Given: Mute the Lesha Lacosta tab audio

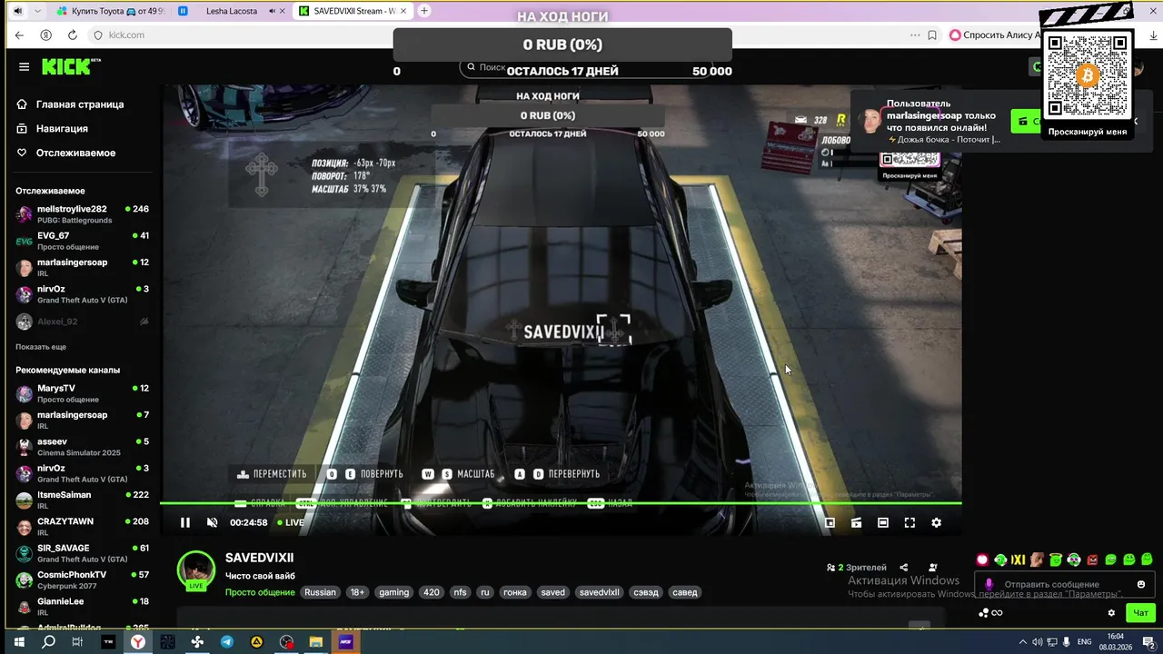Looking at the screenshot, I should click(x=273, y=11).
